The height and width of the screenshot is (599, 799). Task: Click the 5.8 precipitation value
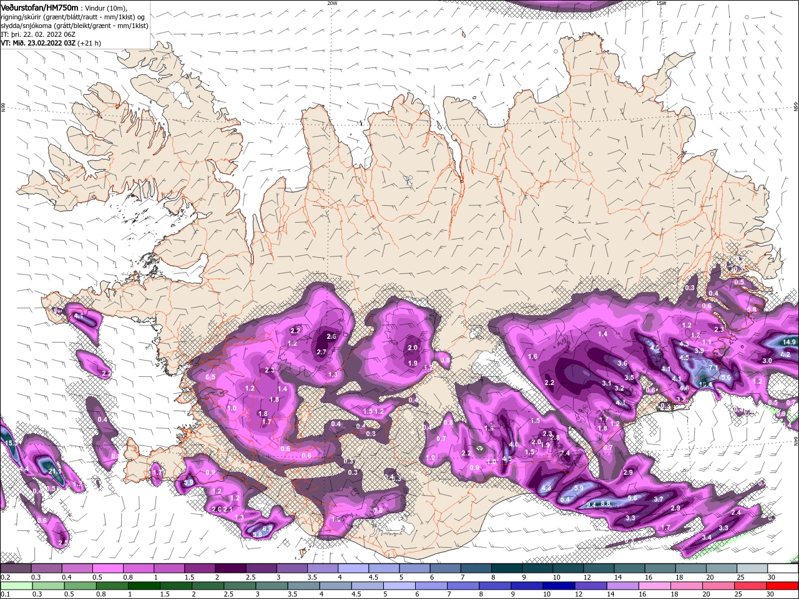257,535
